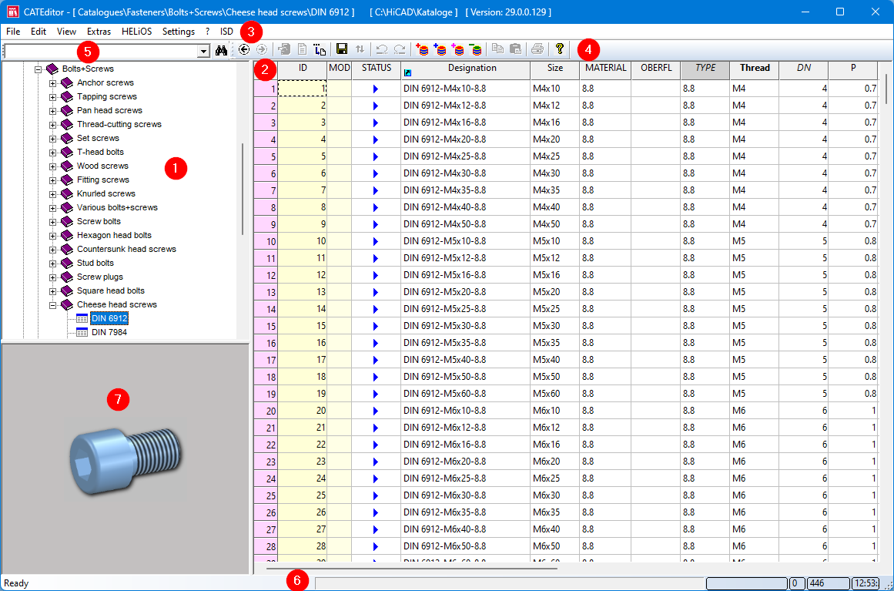This screenshot has width=894, height=591.
Task: Click the Size column header
Action: pos(554,70)
